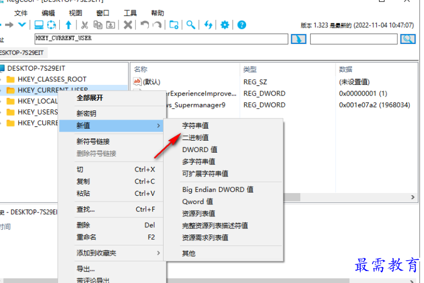
Task: Open the 视图 menu
Action: (x=75, y=13)
